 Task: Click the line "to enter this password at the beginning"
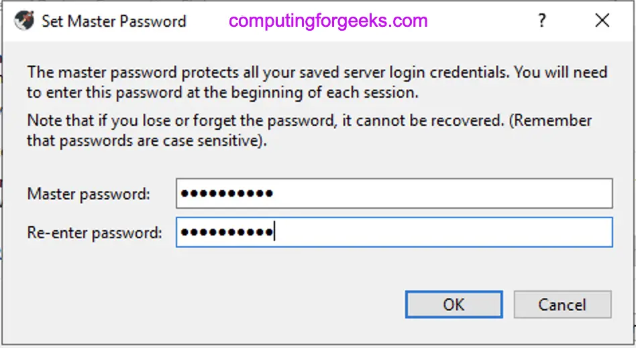(x=222, y=92)
